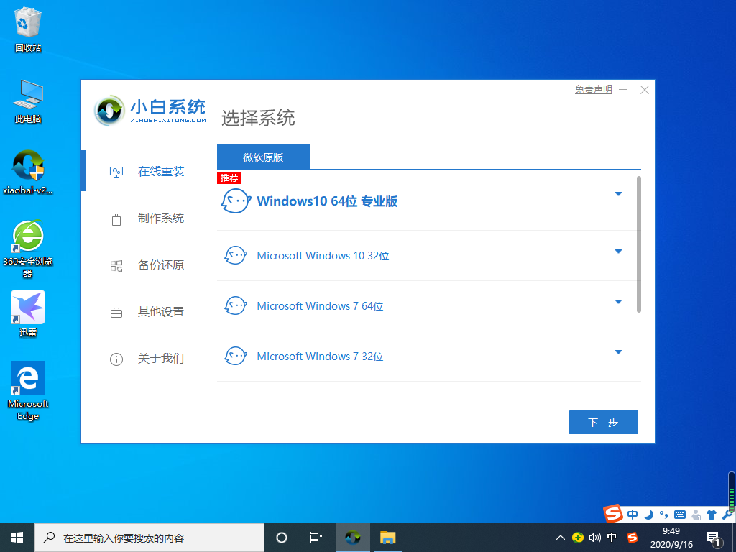Open 其他设置 toolbox item
The image size is (736, 552).
[x=160, y=312]
